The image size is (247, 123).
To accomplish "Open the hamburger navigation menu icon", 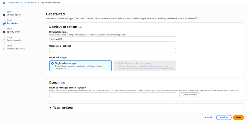I will pos(4,3).
